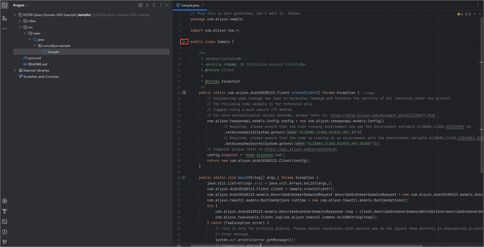The image size is (484, 247).
Task: Open the Services run tool window
Action: click(5, 201)
